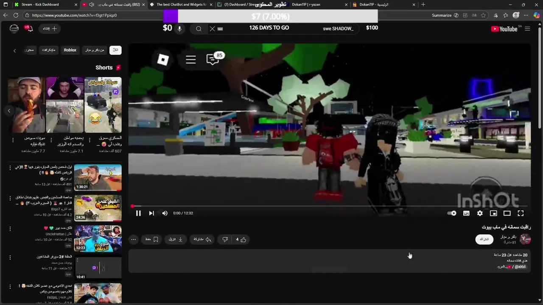The image size is (543, 305).
Task: Pause the video with the pause button
Action: (x=138, y=213)
